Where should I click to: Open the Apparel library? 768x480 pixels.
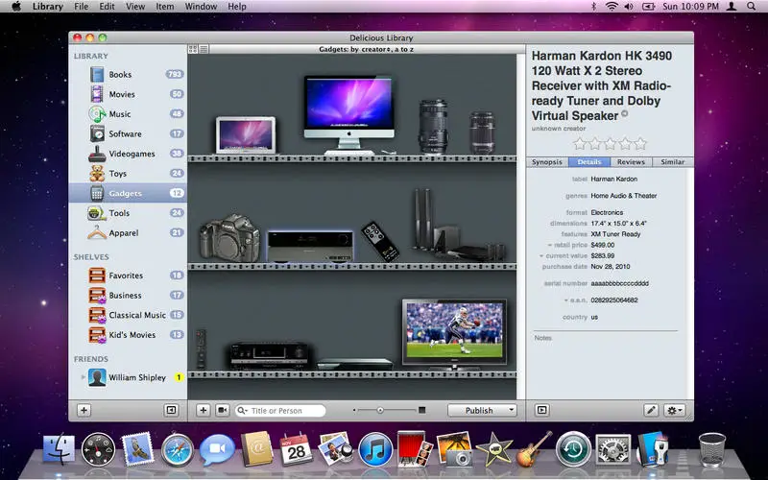[x=128, y=232]
